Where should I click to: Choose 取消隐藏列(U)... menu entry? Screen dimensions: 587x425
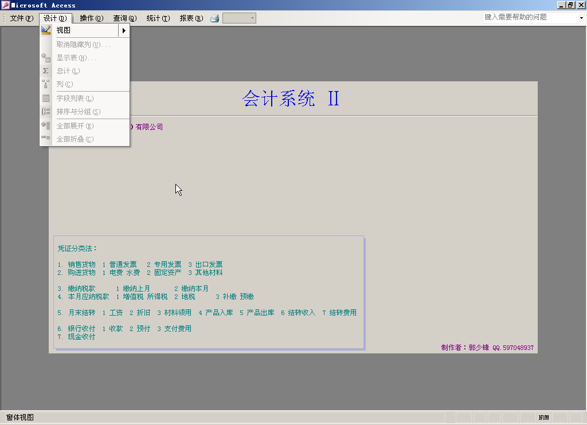(x=83, y=45)
